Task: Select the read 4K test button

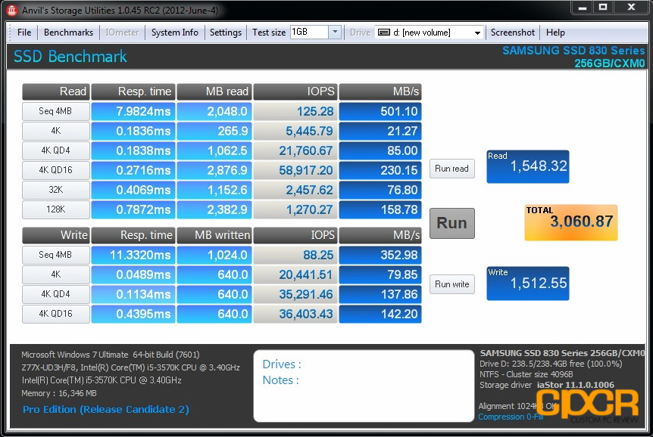Action: click(x=56, y=131)
